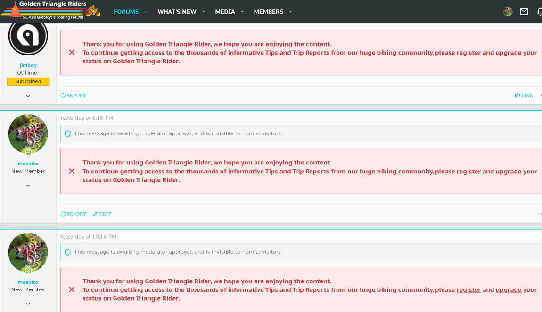The height and width of the screenshot is (312, 542).
Task: Expand chevron under moskito on 8:18 PM post
Action: [28, 185]
